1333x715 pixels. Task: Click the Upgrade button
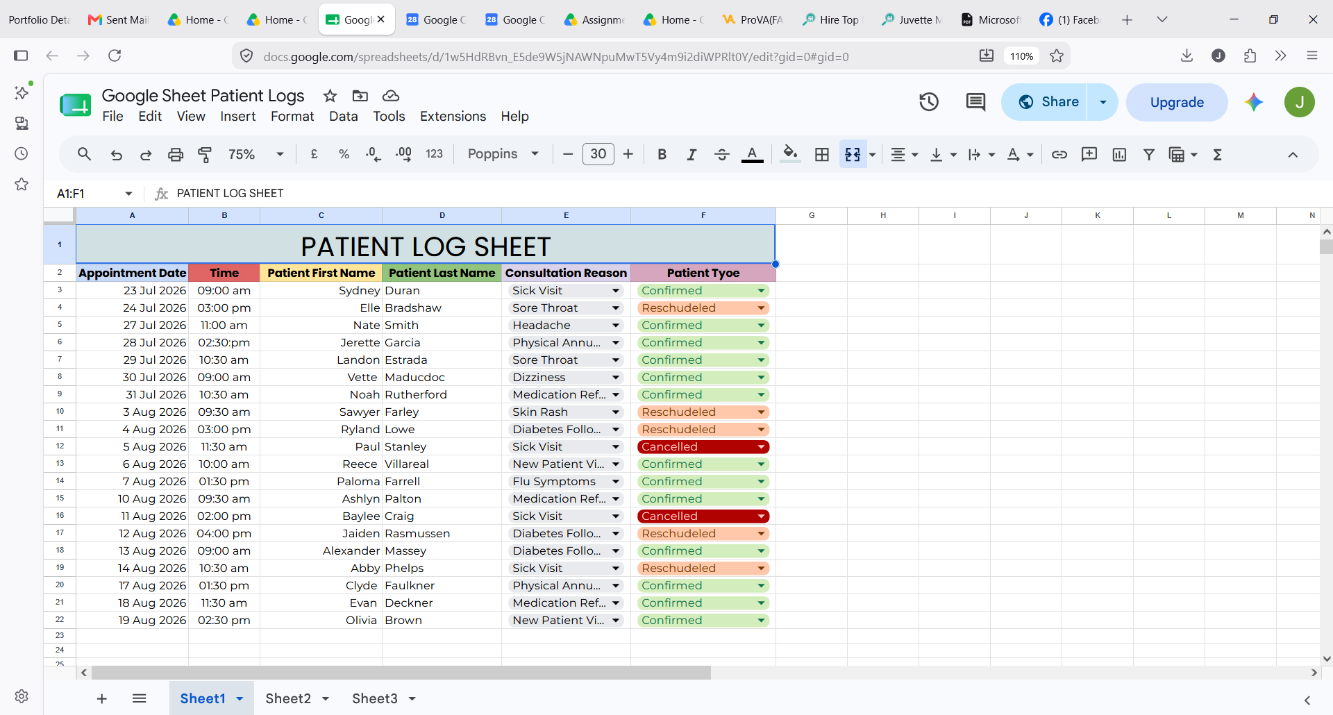pyautogui.click(x=1177, y=102)
